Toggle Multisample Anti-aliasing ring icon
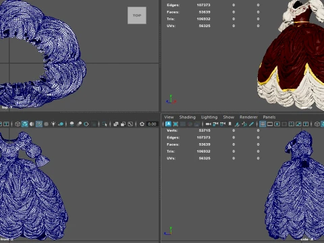Image resolution: width=324 pixels, height=243 pixels. (x=86, y=124)
